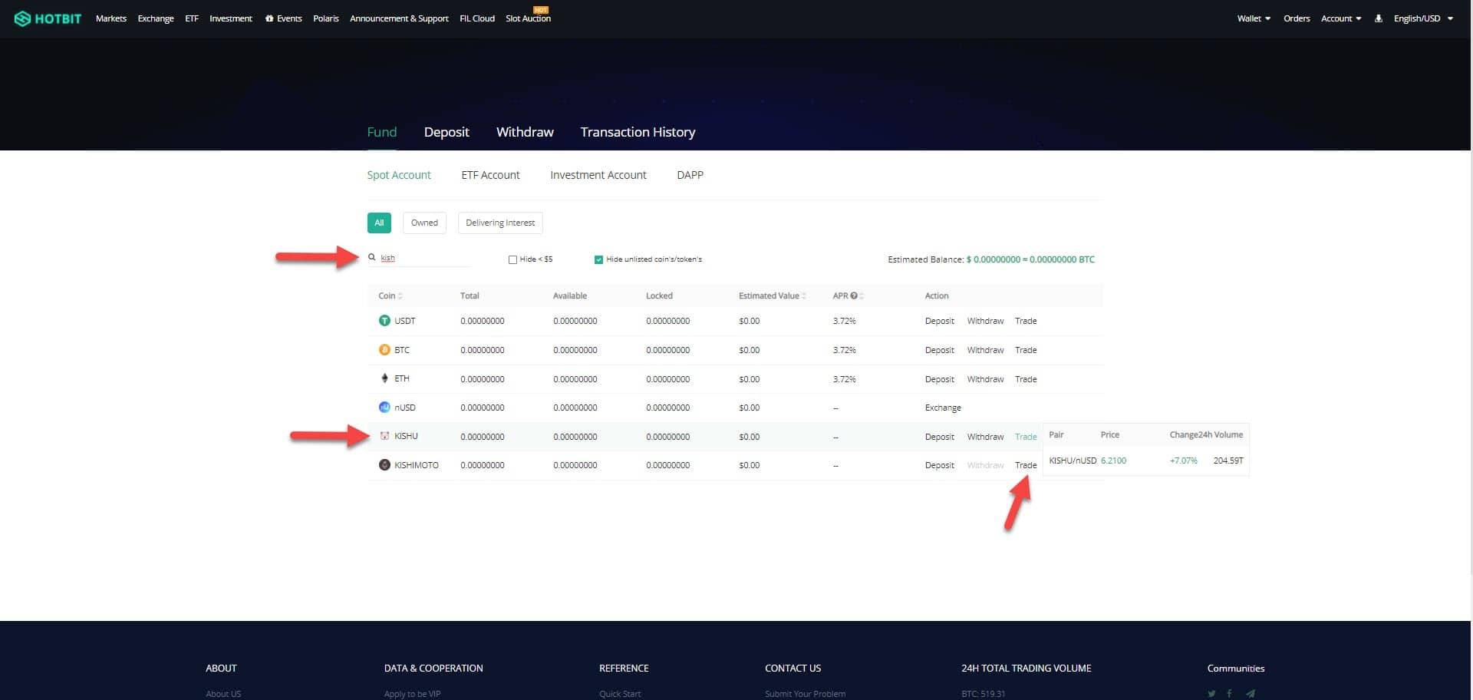1473x700 pixels.
Task: Open the Transaction History tab
Action: [x=638, y=132]
